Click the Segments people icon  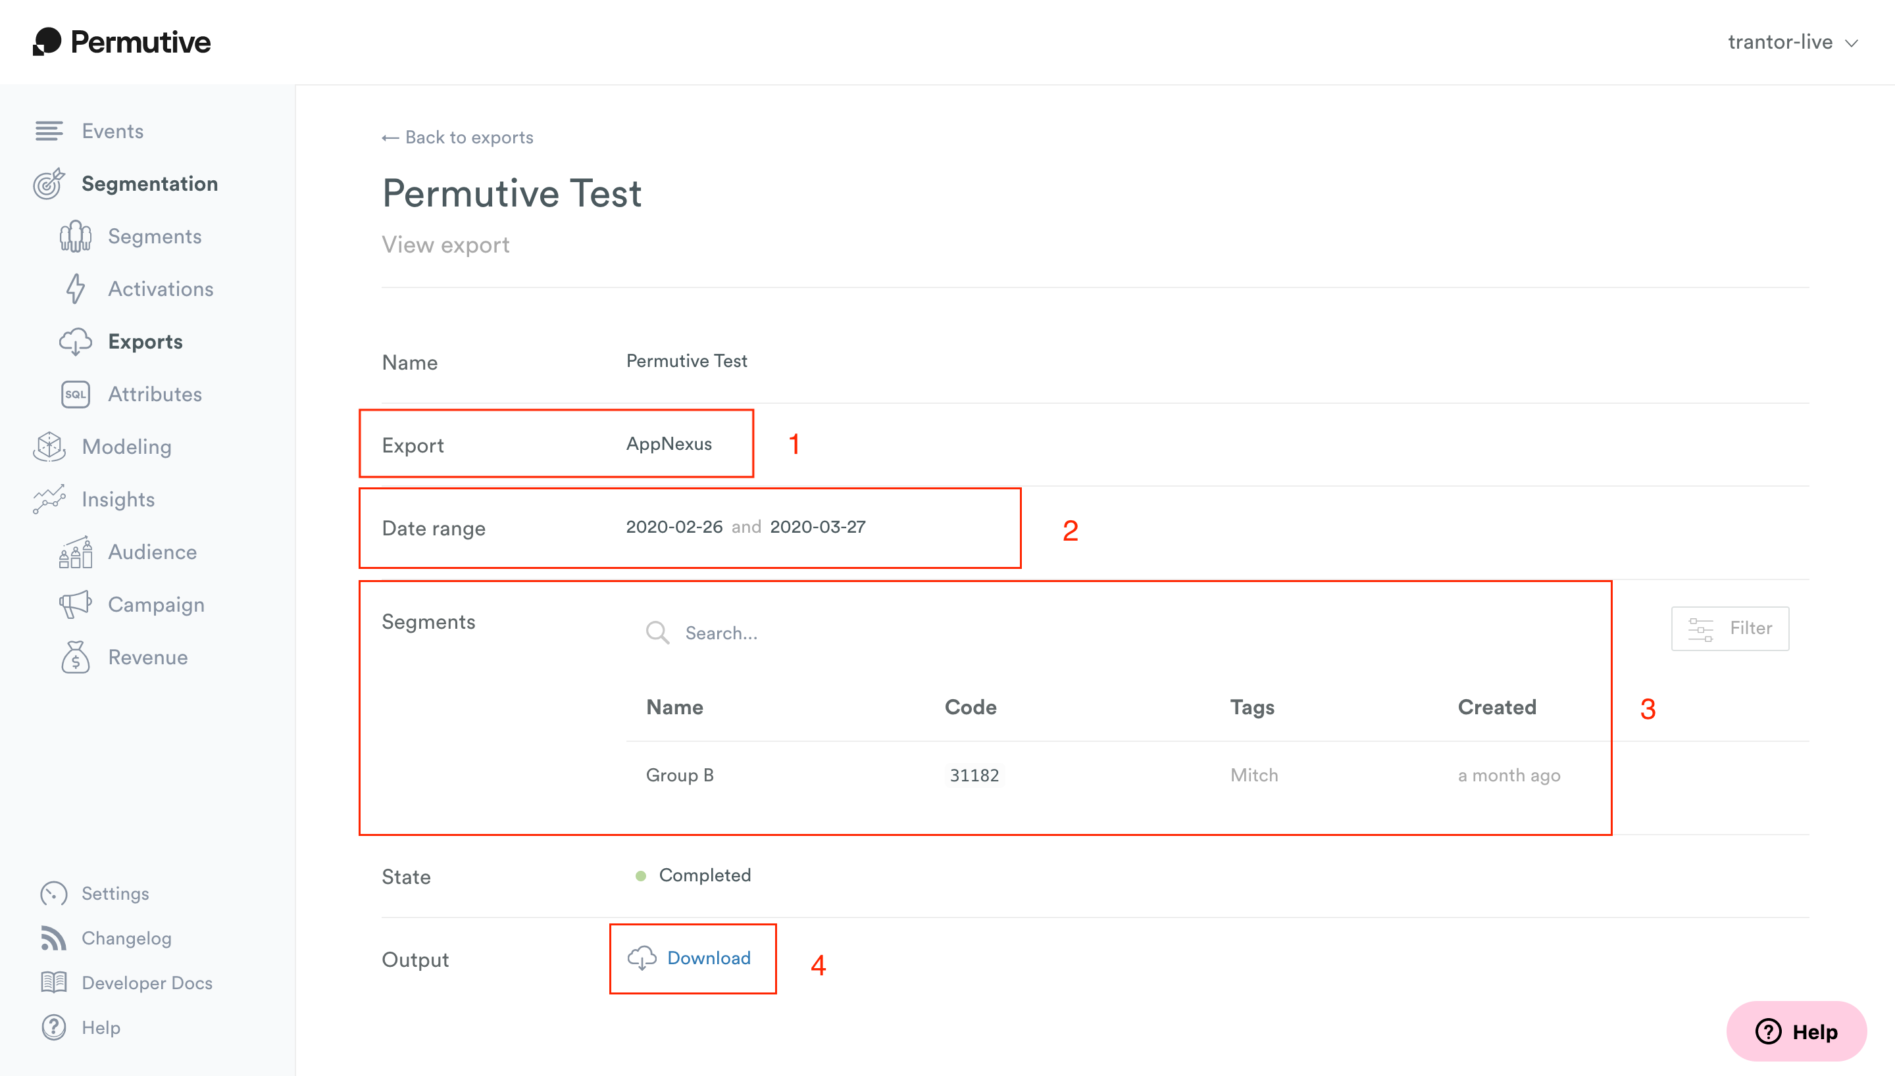76,237
